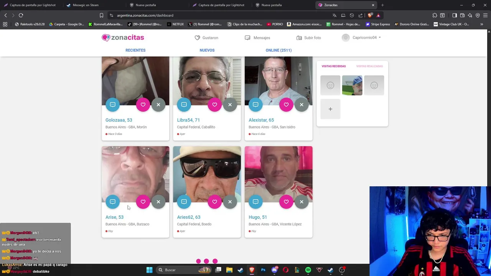Open Hugo, 51 profile link
The height and width of the screenshot is (276, 491).
coord(258,217)
